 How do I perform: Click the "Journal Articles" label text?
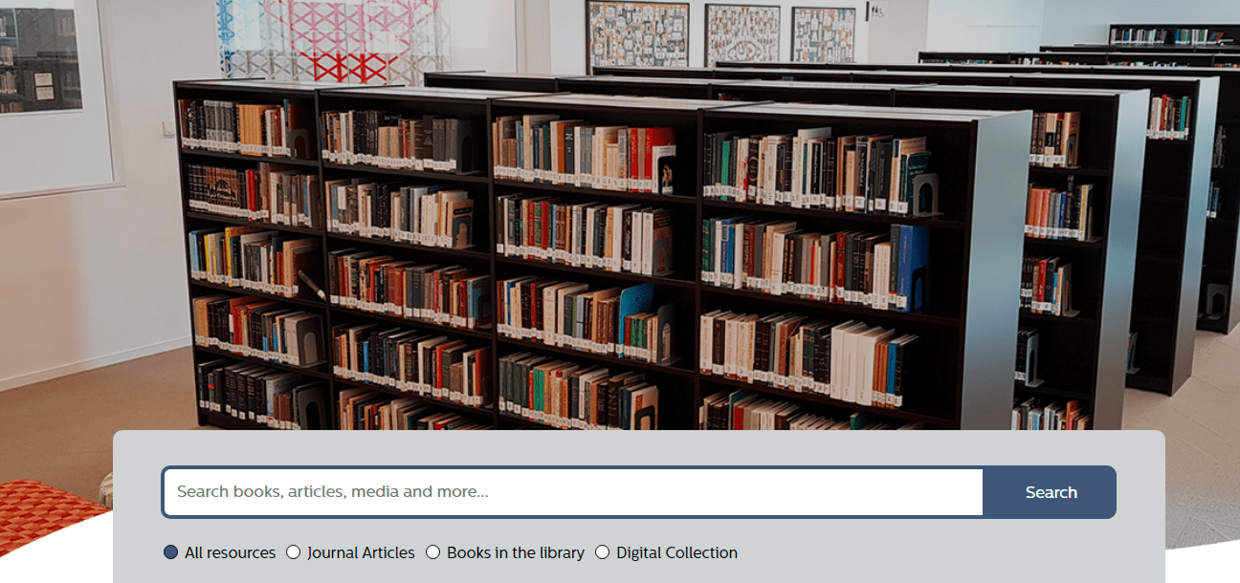(x=361, y=552)
